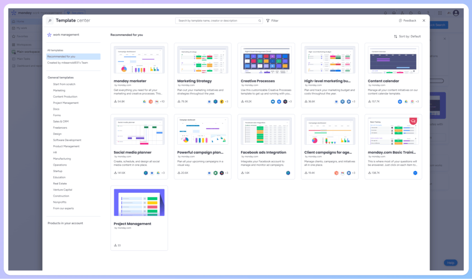
Task: Open Venture Capital category
Action: tap(63, 190)
